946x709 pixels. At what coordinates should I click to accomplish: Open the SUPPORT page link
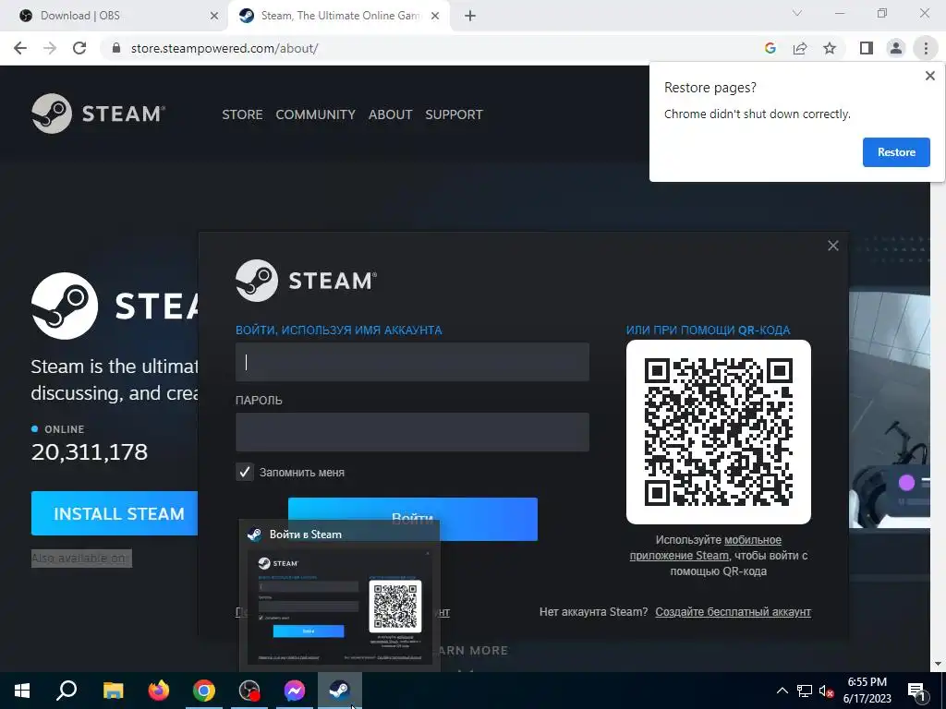click(454, 114)
